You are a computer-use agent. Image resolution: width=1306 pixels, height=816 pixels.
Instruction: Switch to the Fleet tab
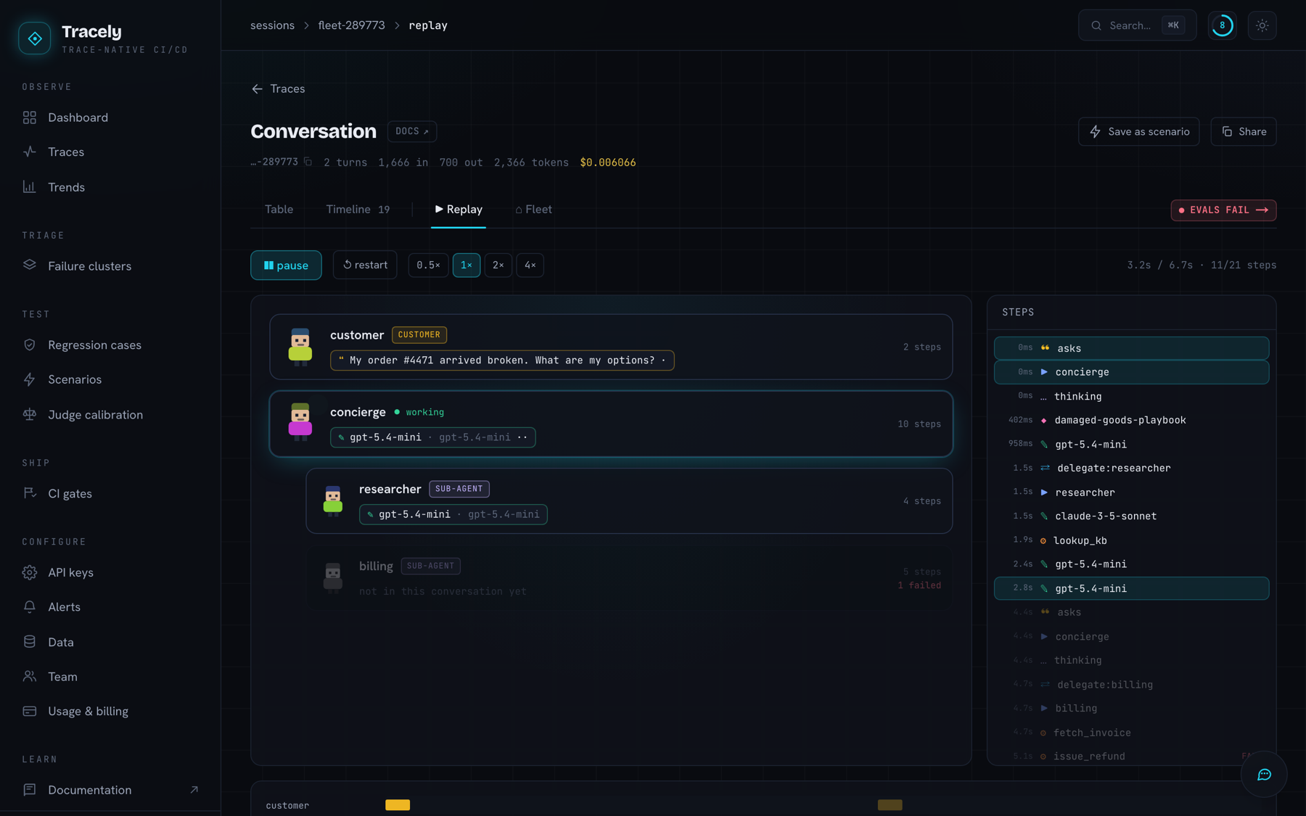[533, 210]
